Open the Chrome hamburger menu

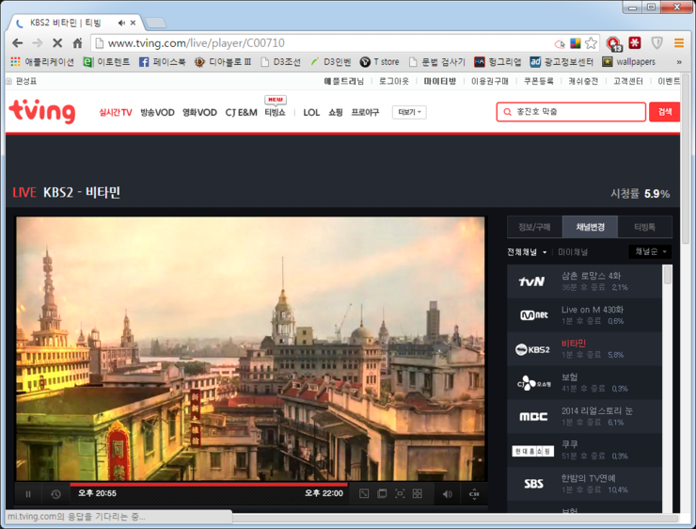click(x=678, y=43)
